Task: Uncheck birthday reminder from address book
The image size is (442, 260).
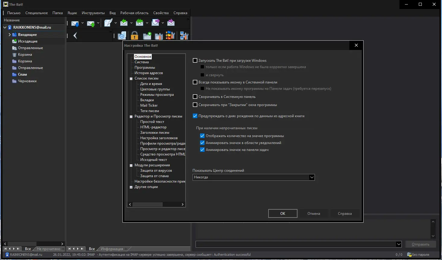Action: point(195,116)
